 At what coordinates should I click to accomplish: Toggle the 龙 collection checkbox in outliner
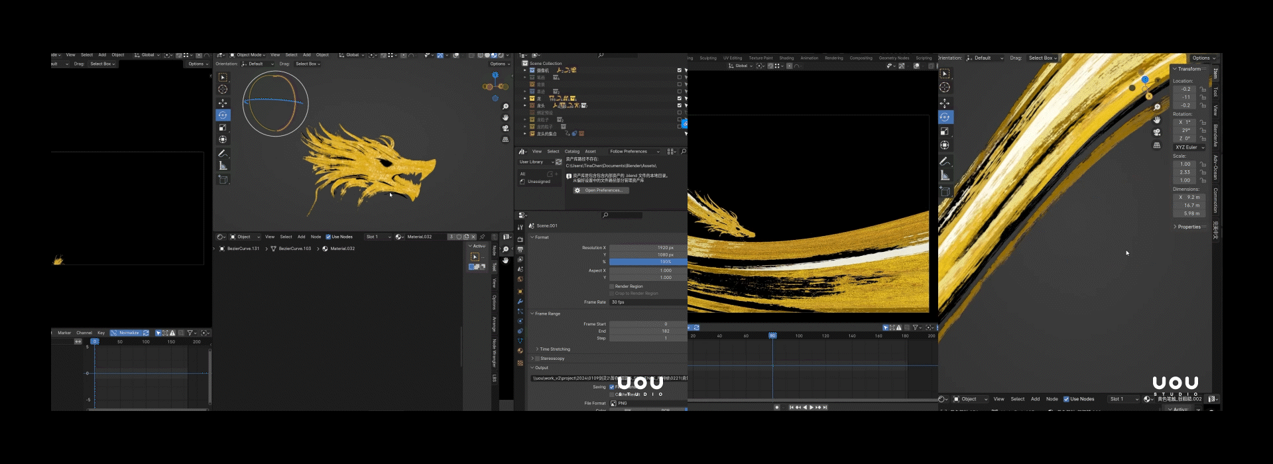(x=680, y=98)
